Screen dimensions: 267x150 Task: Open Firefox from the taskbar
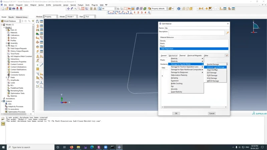pyautogui.click(x=71, y=147)
